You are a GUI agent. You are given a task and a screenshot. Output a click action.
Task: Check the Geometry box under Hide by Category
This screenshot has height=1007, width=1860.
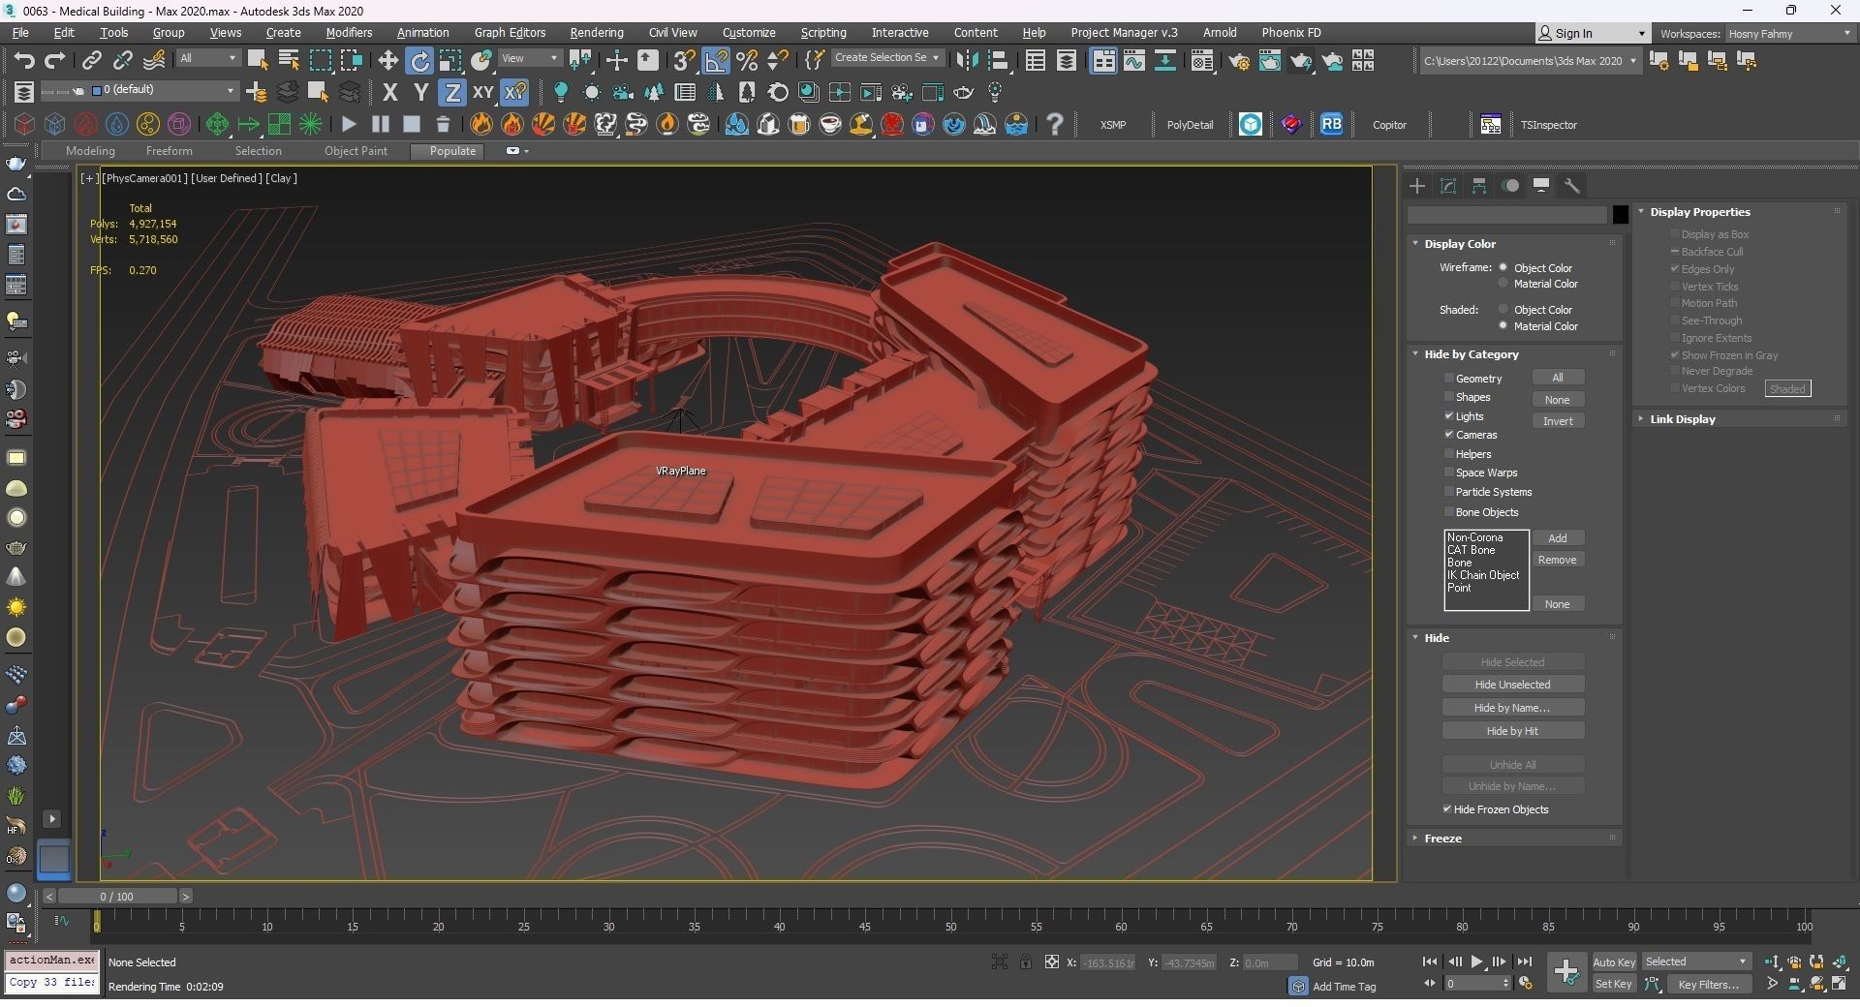(1449, 379)
